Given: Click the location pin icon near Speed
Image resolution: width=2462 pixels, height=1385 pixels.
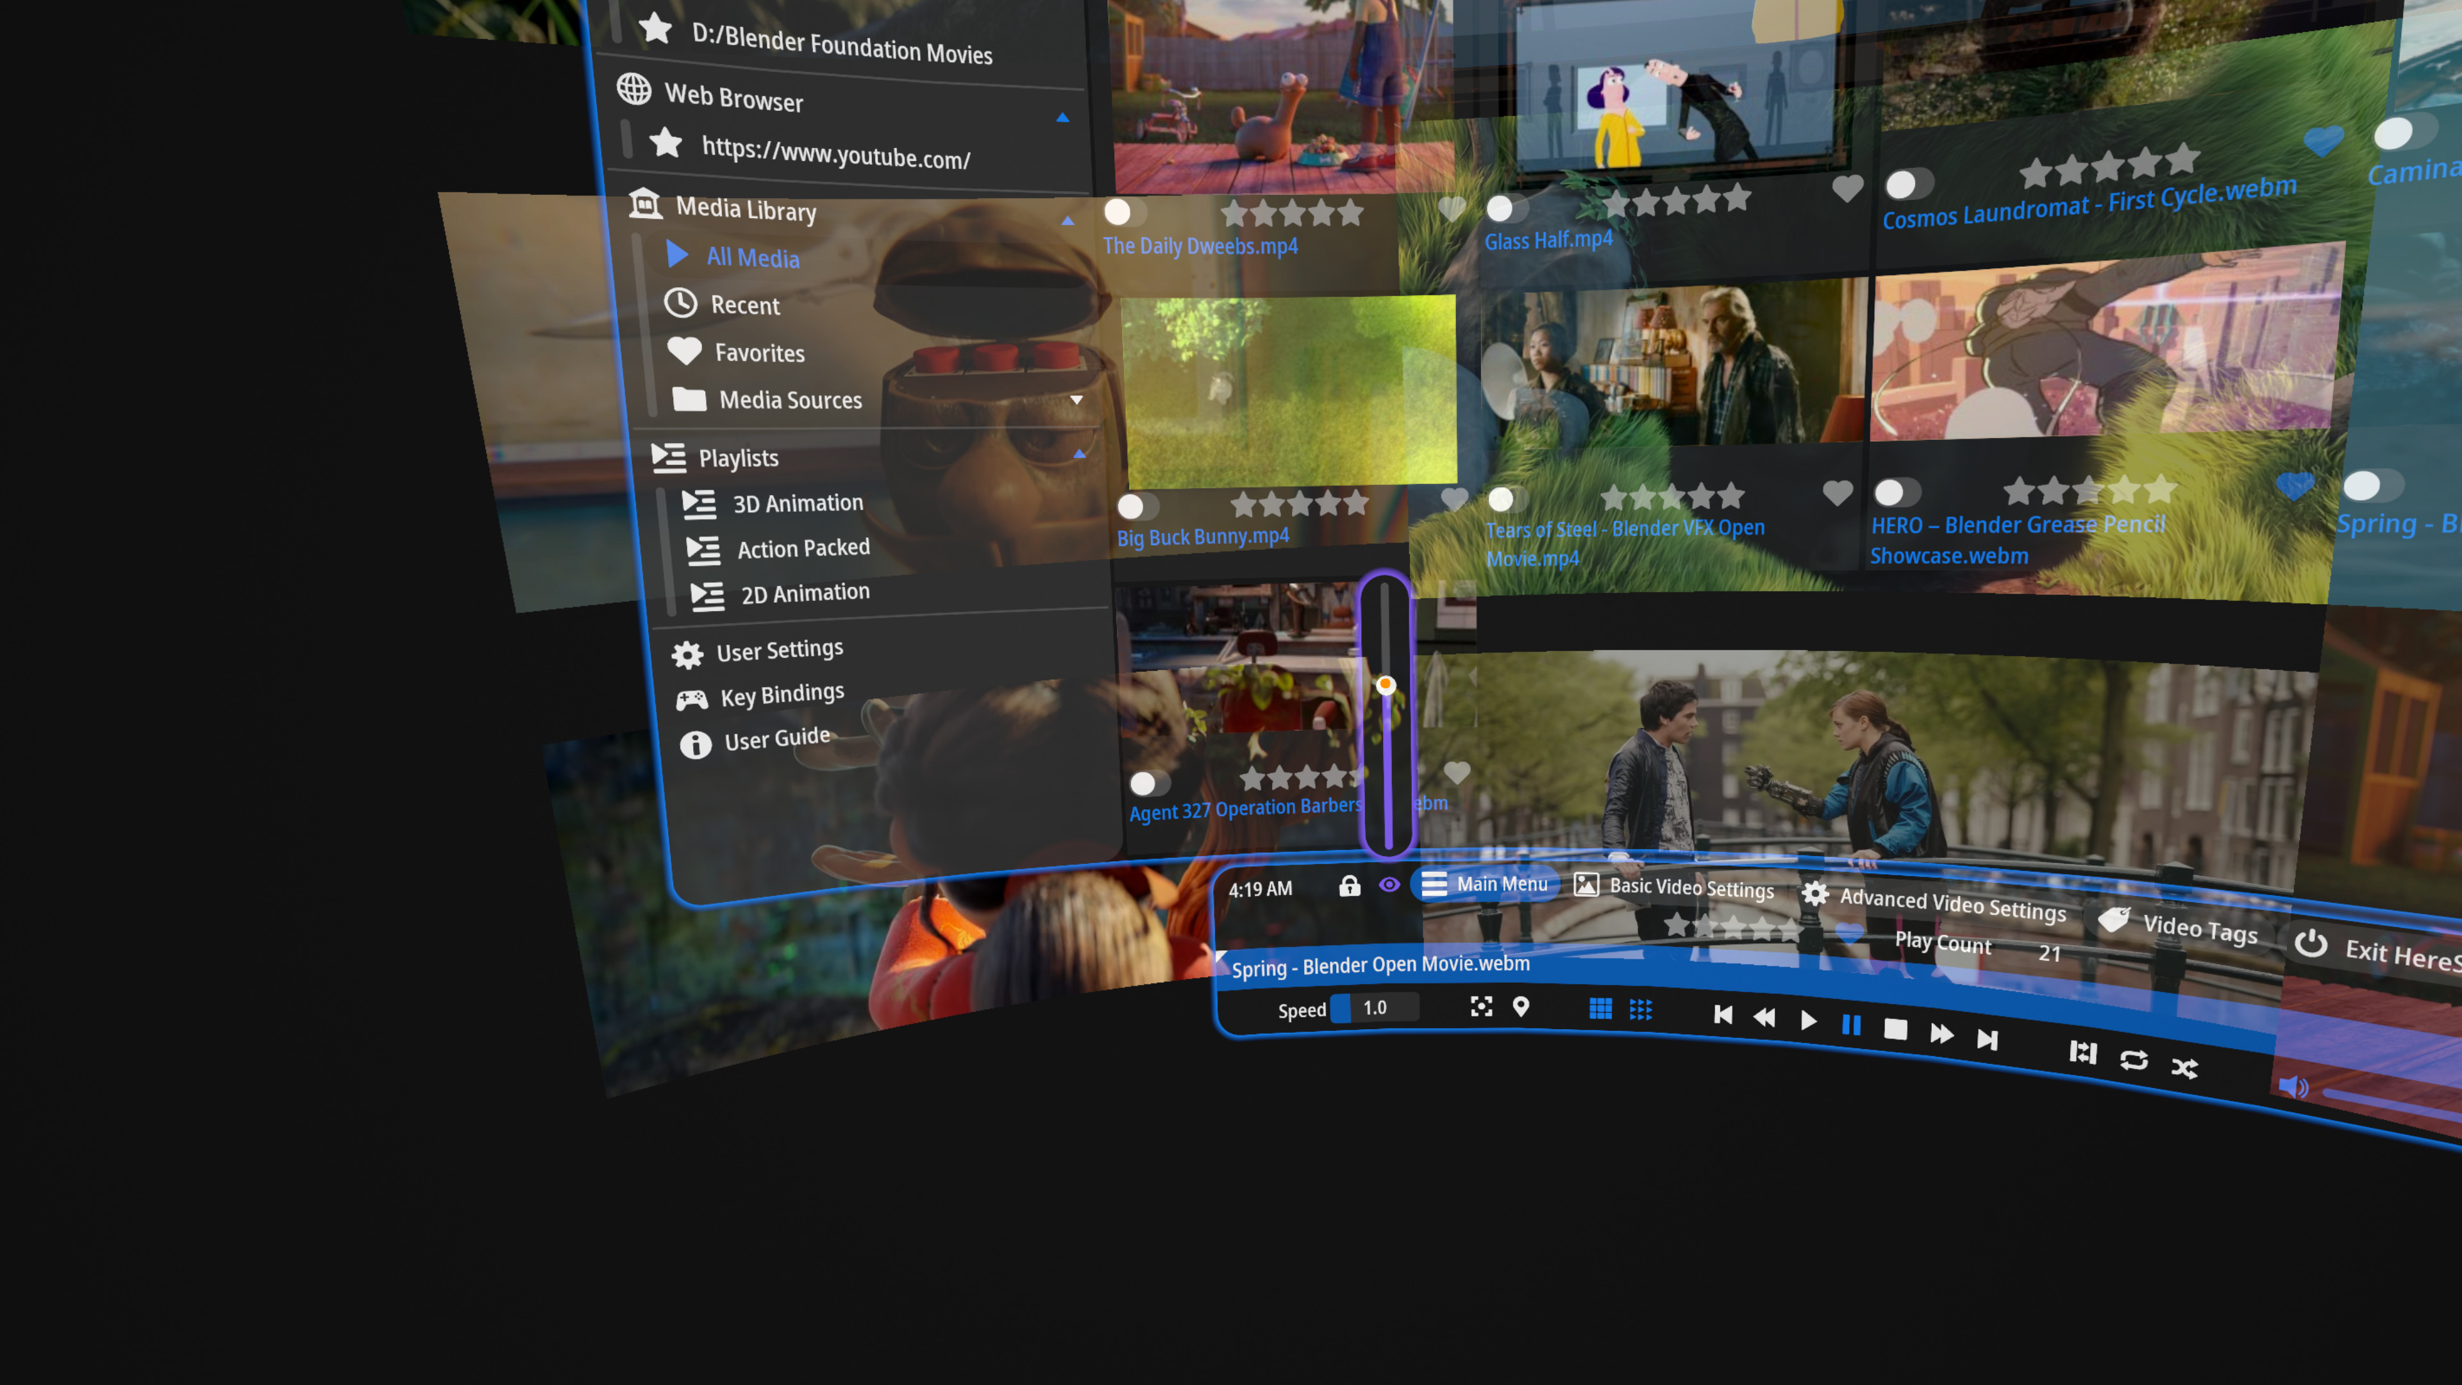Looking at the screenshot, I should tap(1521, 1007).
